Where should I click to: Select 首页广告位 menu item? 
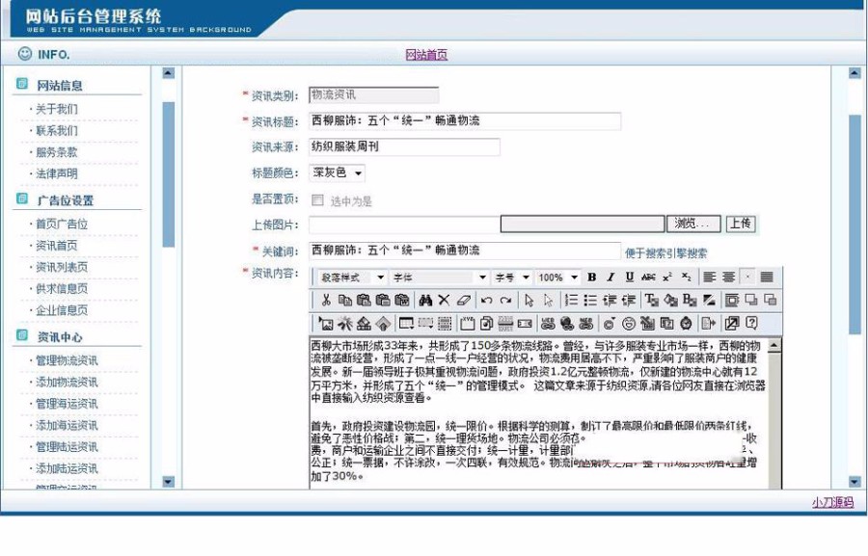tap(62, 225)
